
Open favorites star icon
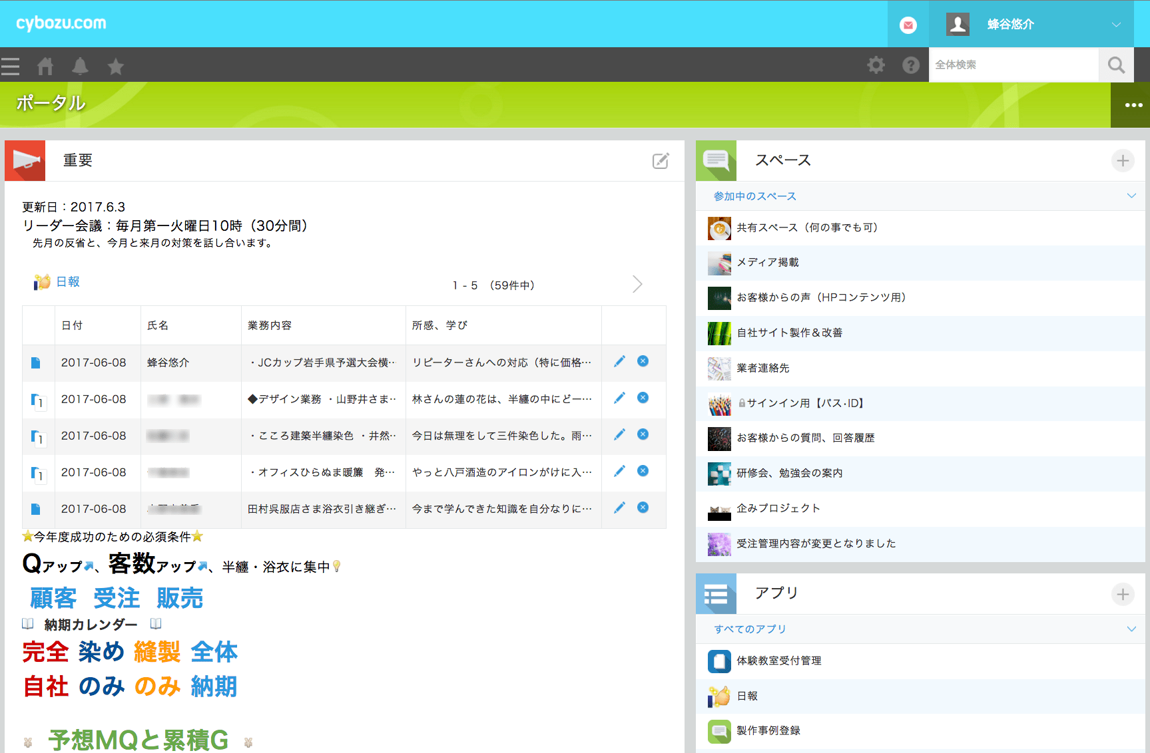[x=116, y=66]
